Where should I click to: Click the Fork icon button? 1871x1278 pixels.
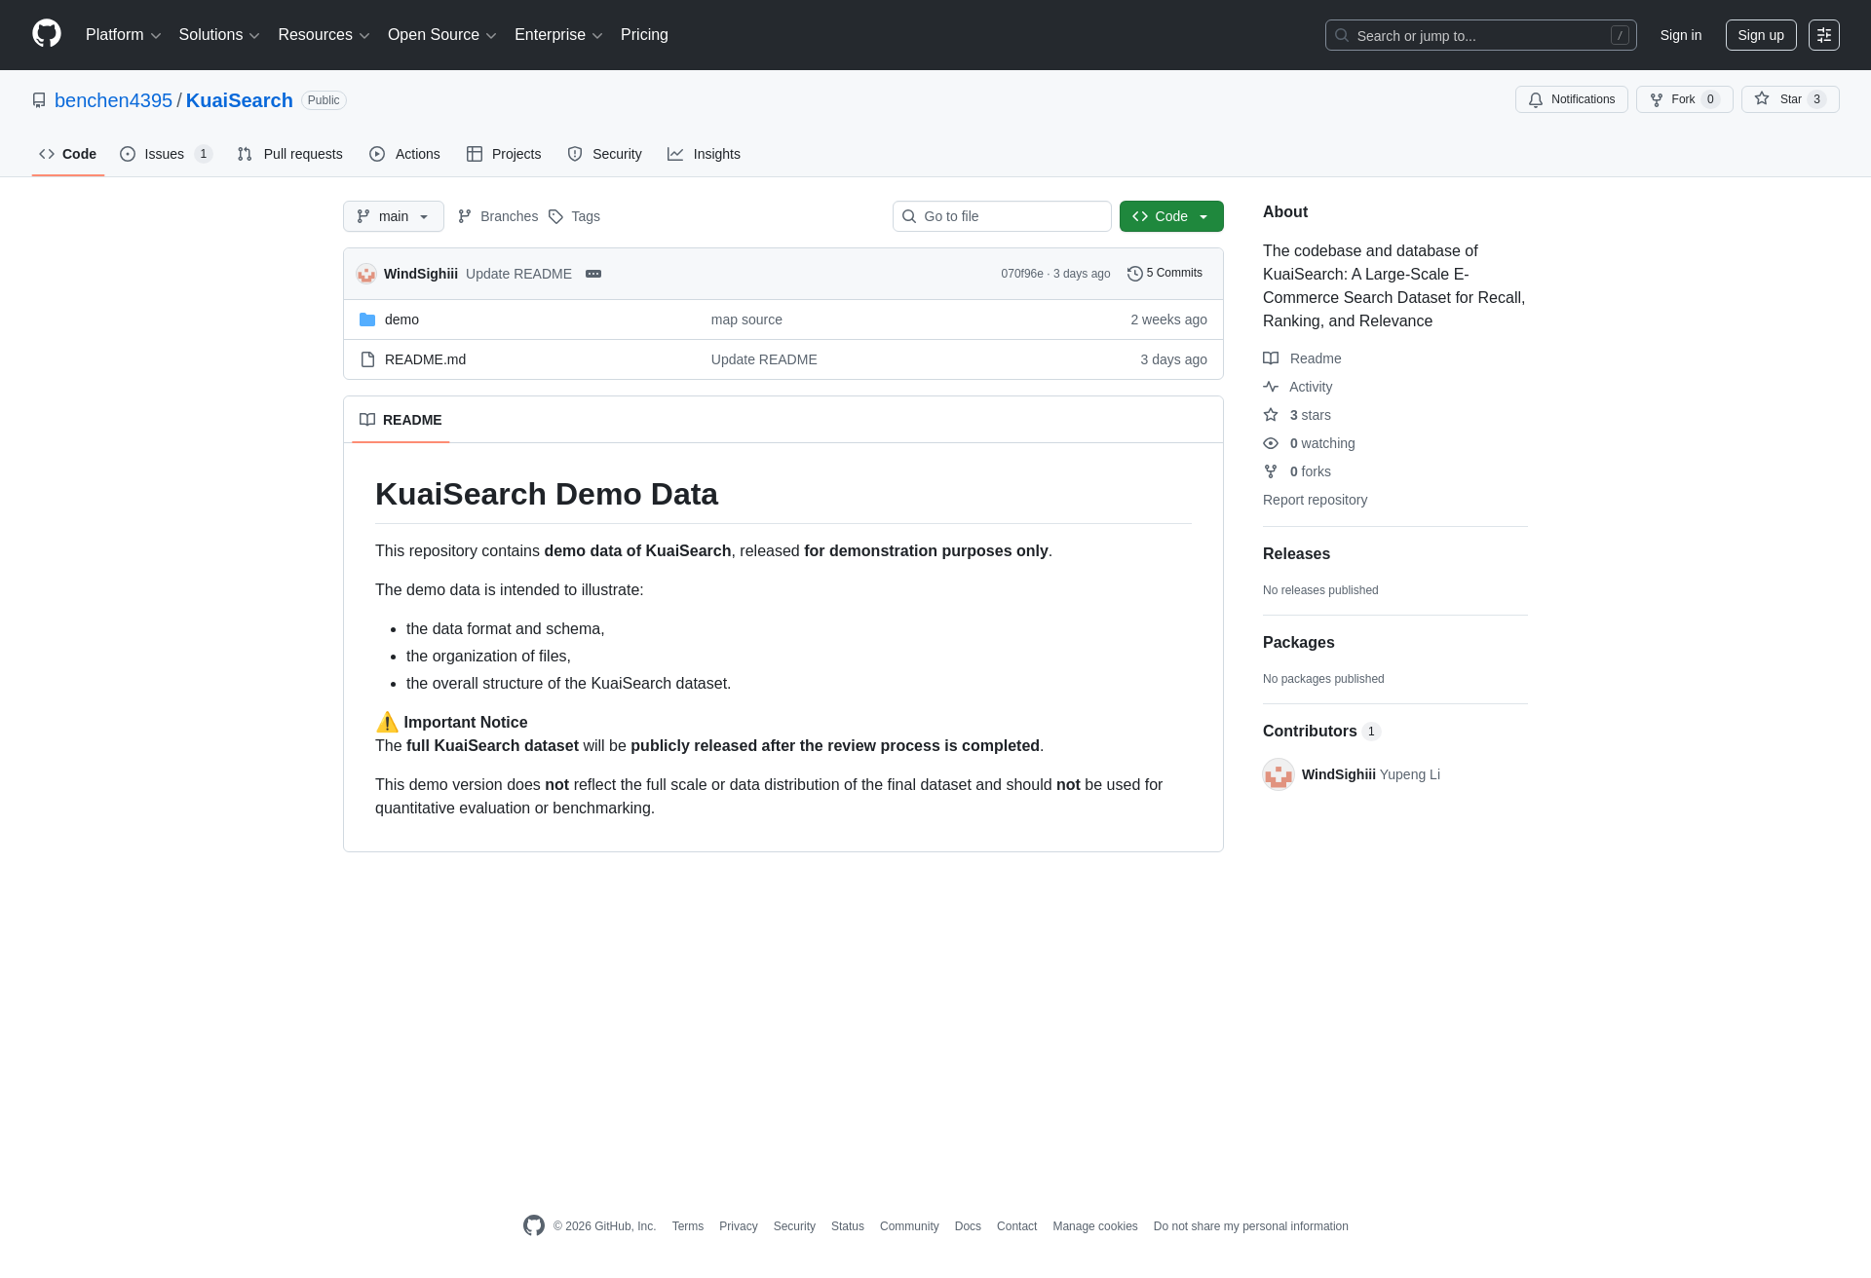pos(1657,99)
